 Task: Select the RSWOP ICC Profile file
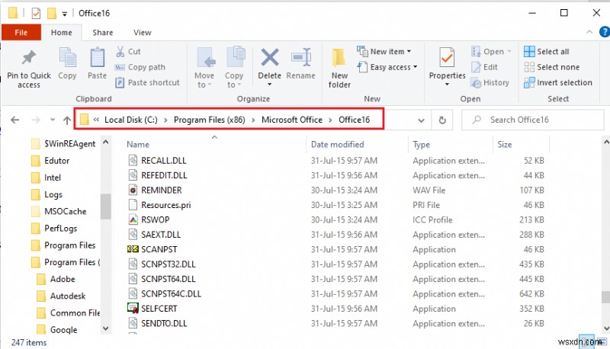pos(156,219)
